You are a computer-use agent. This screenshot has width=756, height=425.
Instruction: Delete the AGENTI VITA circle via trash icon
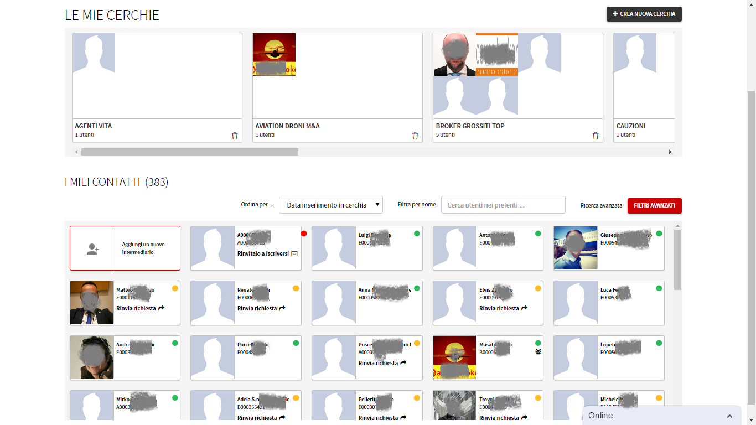(x=235, y=136)
